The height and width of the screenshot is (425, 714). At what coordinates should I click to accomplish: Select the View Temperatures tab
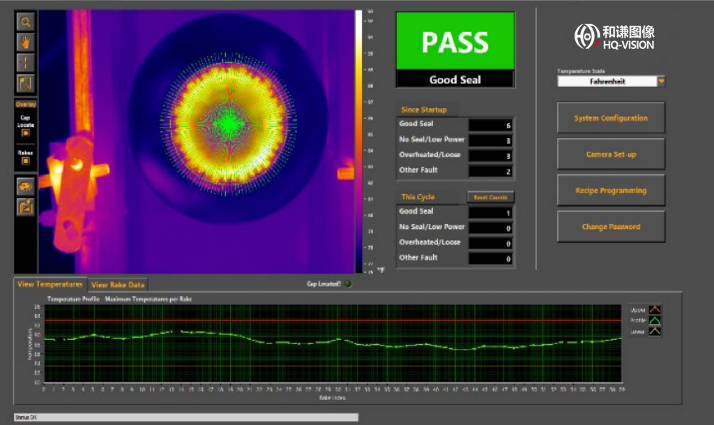50,284
